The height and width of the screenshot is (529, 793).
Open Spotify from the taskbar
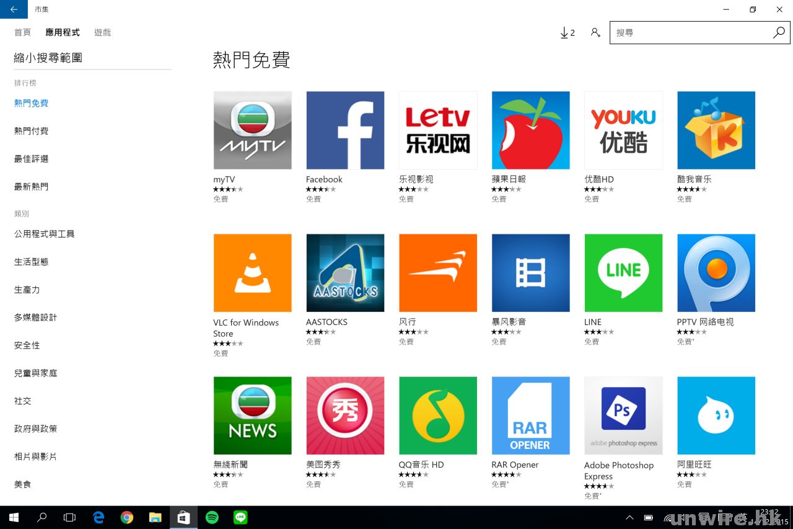(x=212, y=517)
